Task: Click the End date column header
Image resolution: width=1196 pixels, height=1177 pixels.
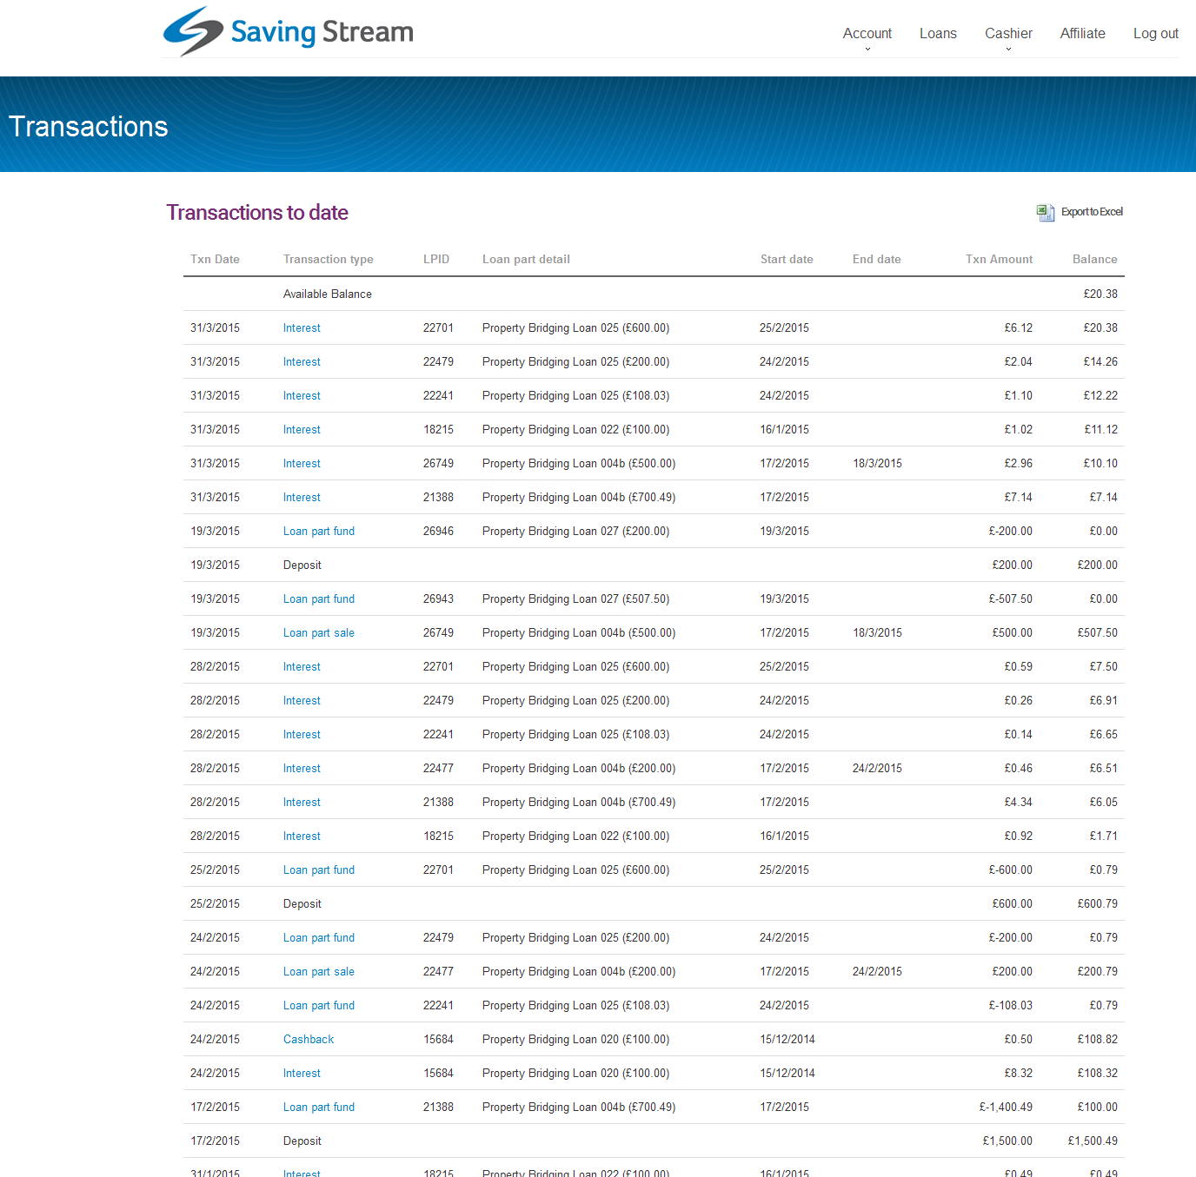Action: [x=876, y=259]
